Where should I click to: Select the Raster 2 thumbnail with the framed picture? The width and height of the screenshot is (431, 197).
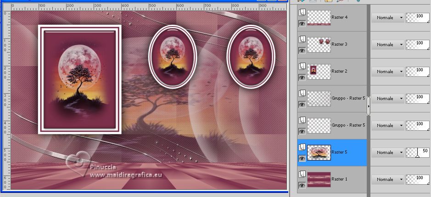click(x=319, y=72)
